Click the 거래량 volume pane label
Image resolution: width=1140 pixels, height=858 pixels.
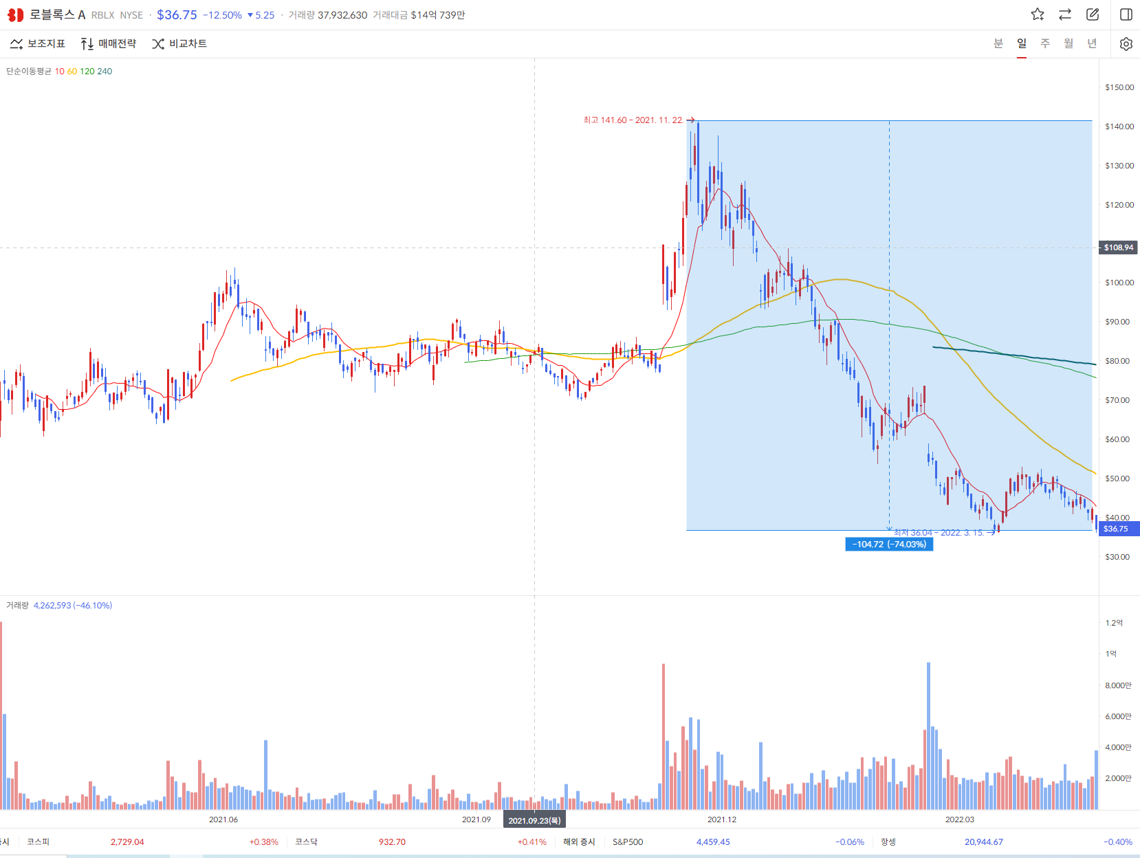tap(17, 606)
